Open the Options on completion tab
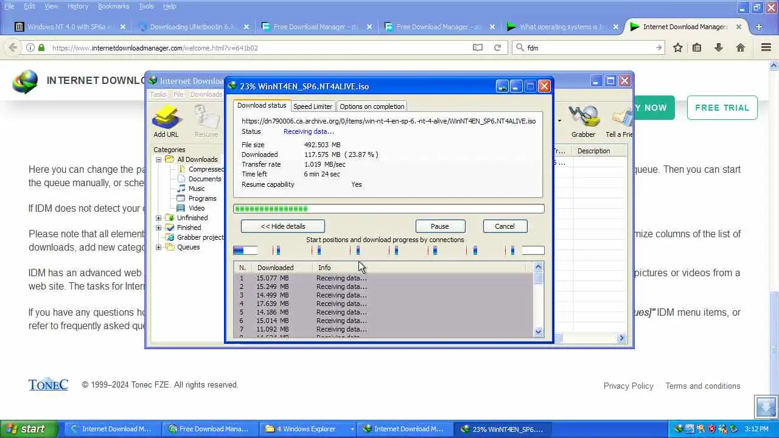 372,106
